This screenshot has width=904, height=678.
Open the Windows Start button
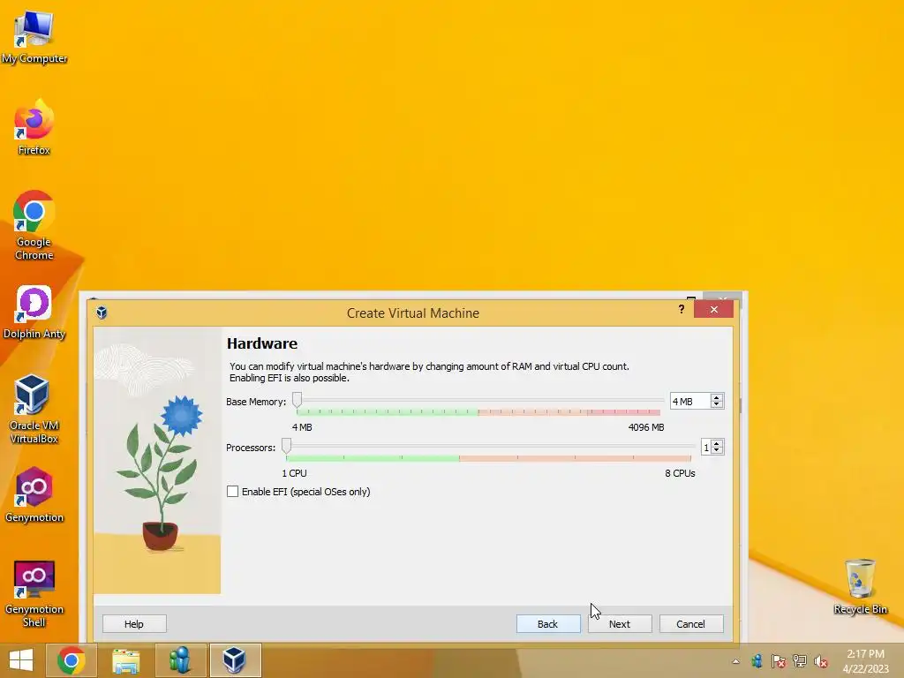point(21,660)
